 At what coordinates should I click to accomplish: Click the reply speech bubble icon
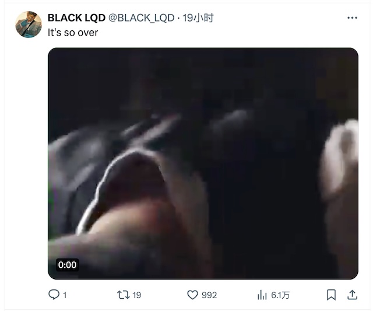point(54,295)
